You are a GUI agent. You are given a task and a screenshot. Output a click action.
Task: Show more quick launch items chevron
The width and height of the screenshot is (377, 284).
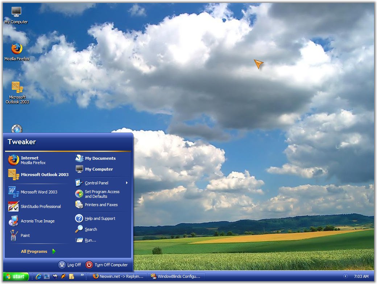point(82,275)
